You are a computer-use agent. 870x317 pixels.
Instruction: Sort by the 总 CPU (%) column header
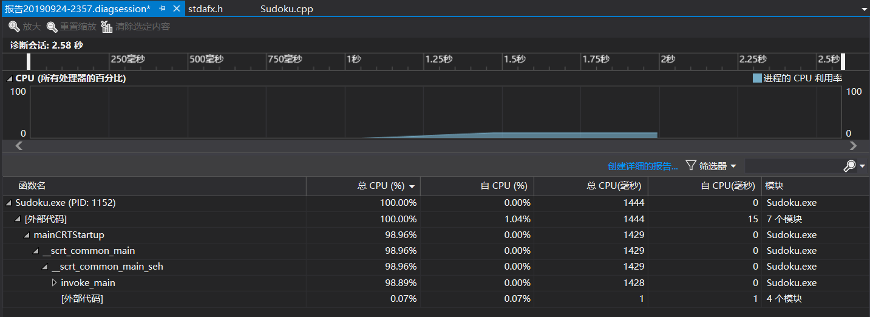[363, 186]
